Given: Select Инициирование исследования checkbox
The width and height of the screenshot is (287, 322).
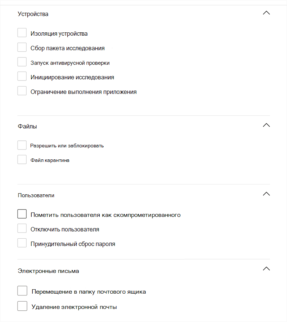Looking at the screenshot, I should click(22, 76).
